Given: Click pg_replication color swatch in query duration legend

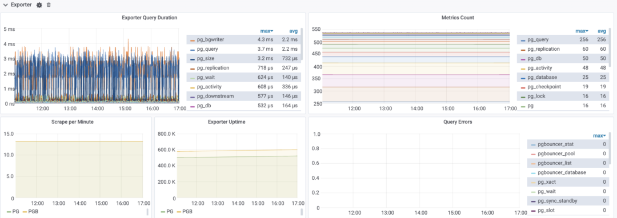Looking at the screenshot, I should 193,68.
